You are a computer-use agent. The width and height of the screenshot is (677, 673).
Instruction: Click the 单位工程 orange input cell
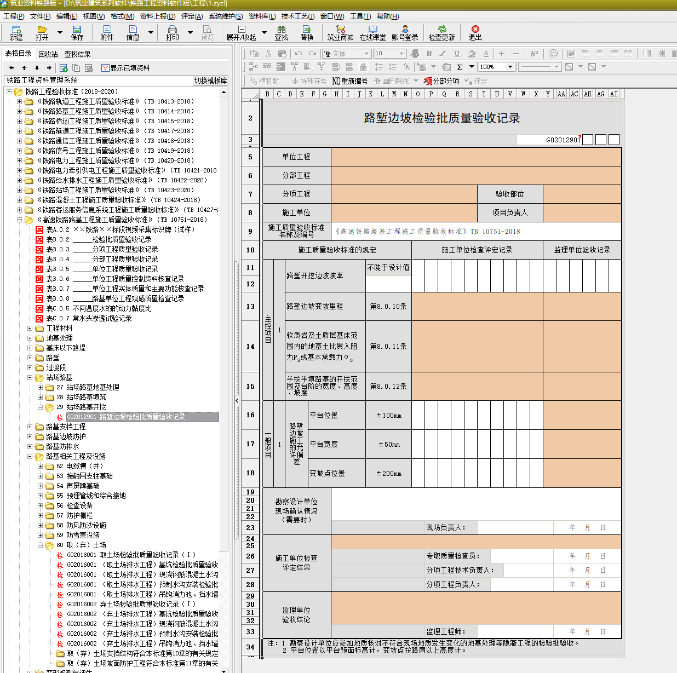[476, 157]
